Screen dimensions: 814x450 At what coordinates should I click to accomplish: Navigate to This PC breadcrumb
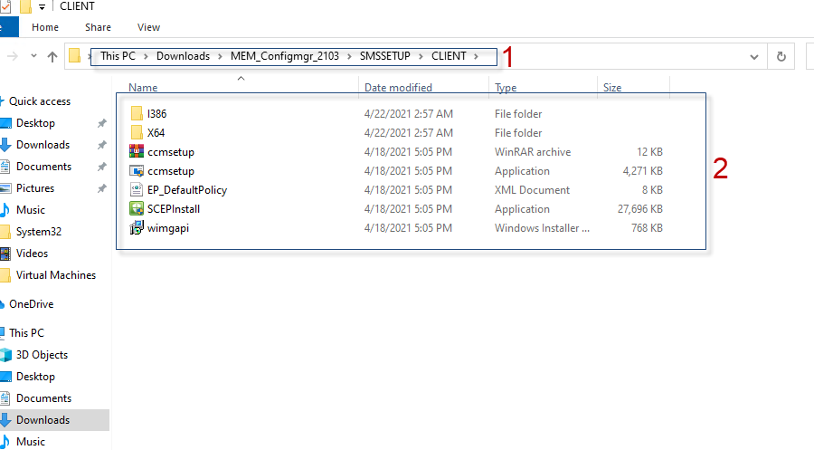tap(118, 56)
